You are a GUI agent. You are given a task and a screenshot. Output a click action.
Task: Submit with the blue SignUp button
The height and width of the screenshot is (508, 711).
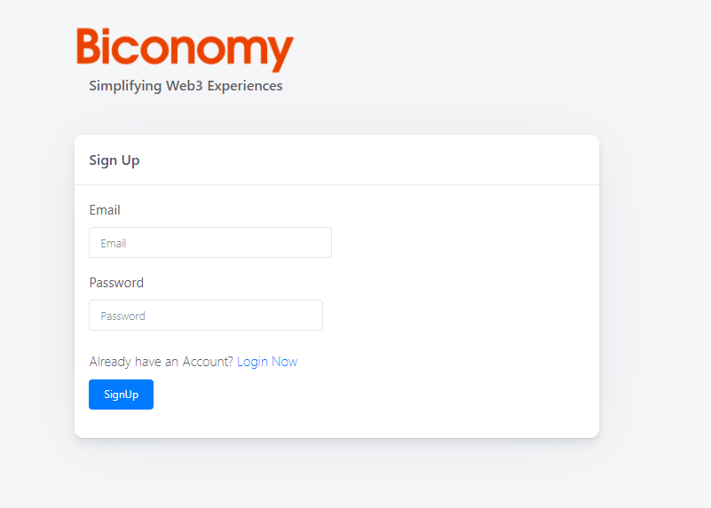[121, 395]
